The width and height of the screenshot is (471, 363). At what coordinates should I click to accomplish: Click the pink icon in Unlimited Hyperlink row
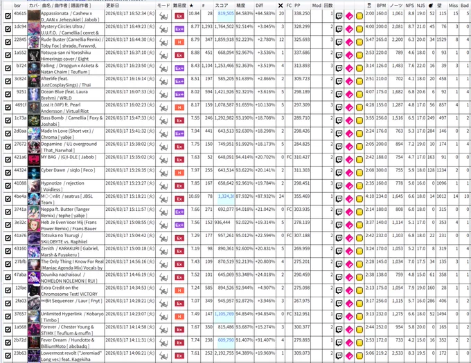(349, 317)
